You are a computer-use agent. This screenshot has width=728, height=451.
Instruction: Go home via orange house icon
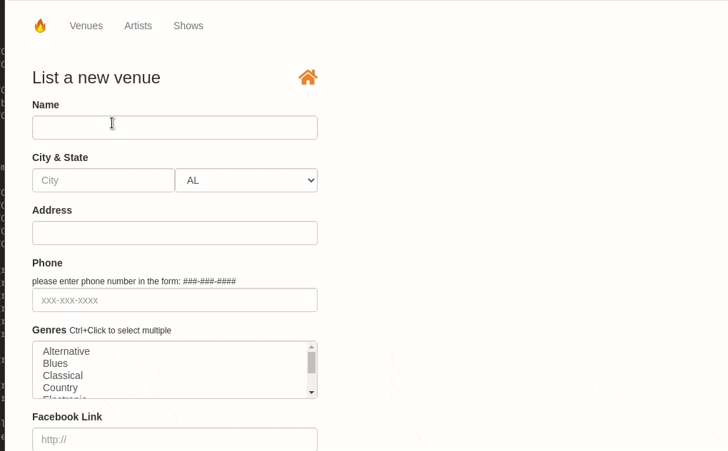(308, 77)
